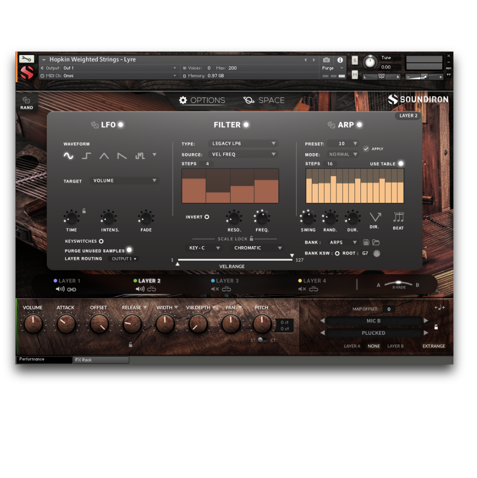Flip the ST/CT pitch switch
The image size is (477, 478).
[x=262, y=340]
